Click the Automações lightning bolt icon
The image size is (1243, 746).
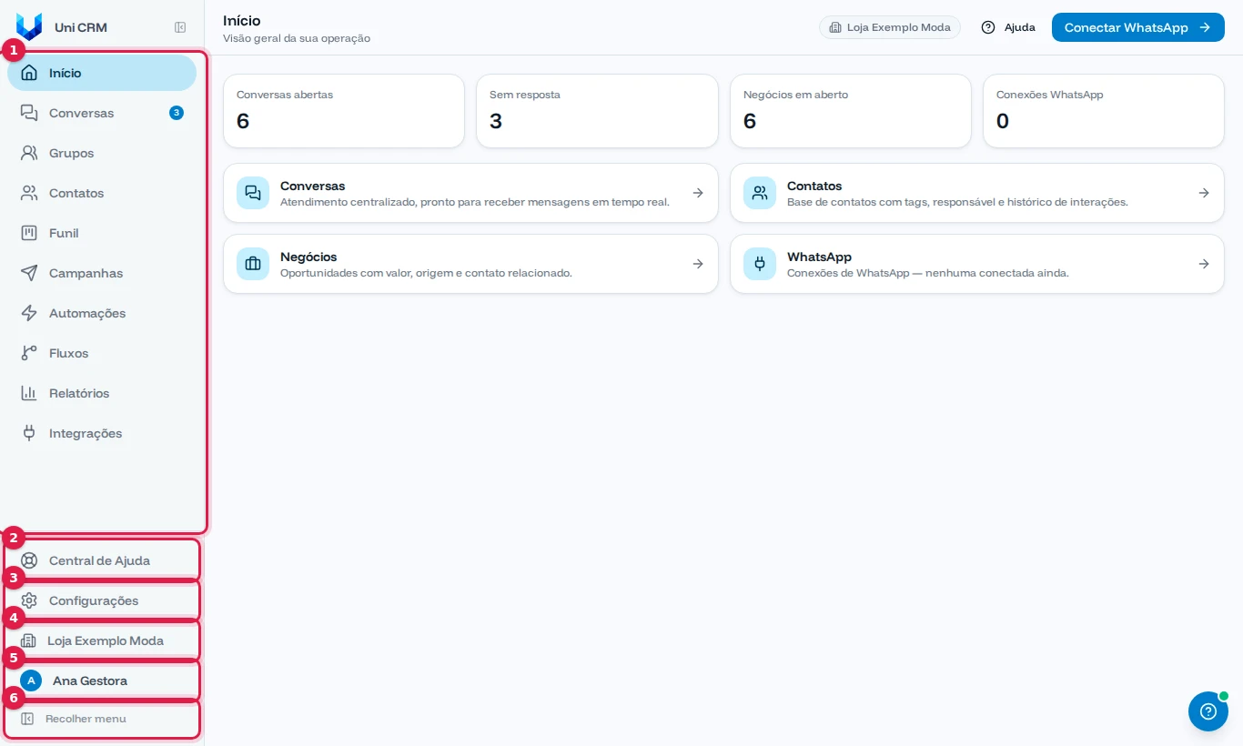[29, 313]
